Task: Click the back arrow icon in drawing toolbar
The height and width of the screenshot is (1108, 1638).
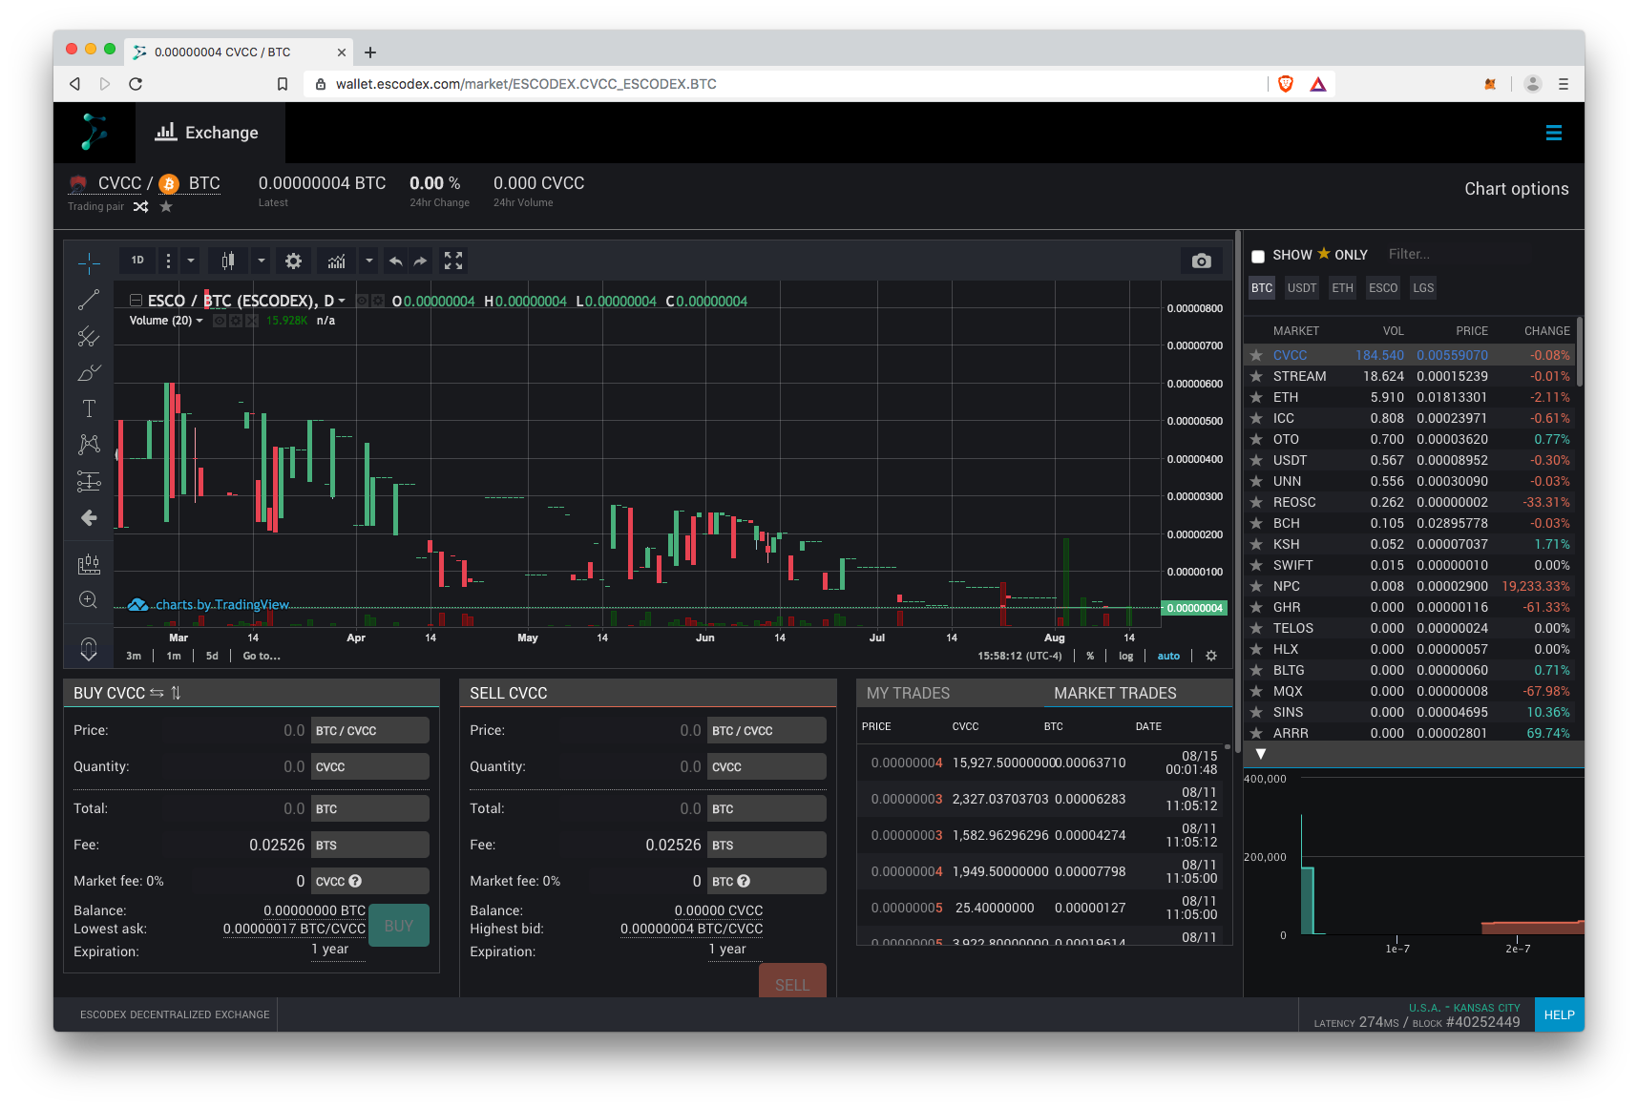Action: (89, 518)
